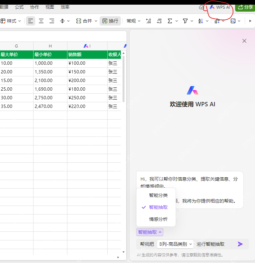This screenshot has height=263, width=255.
Task: Collapse the 智能抽取 mode selector
Action: click(150, 232)
